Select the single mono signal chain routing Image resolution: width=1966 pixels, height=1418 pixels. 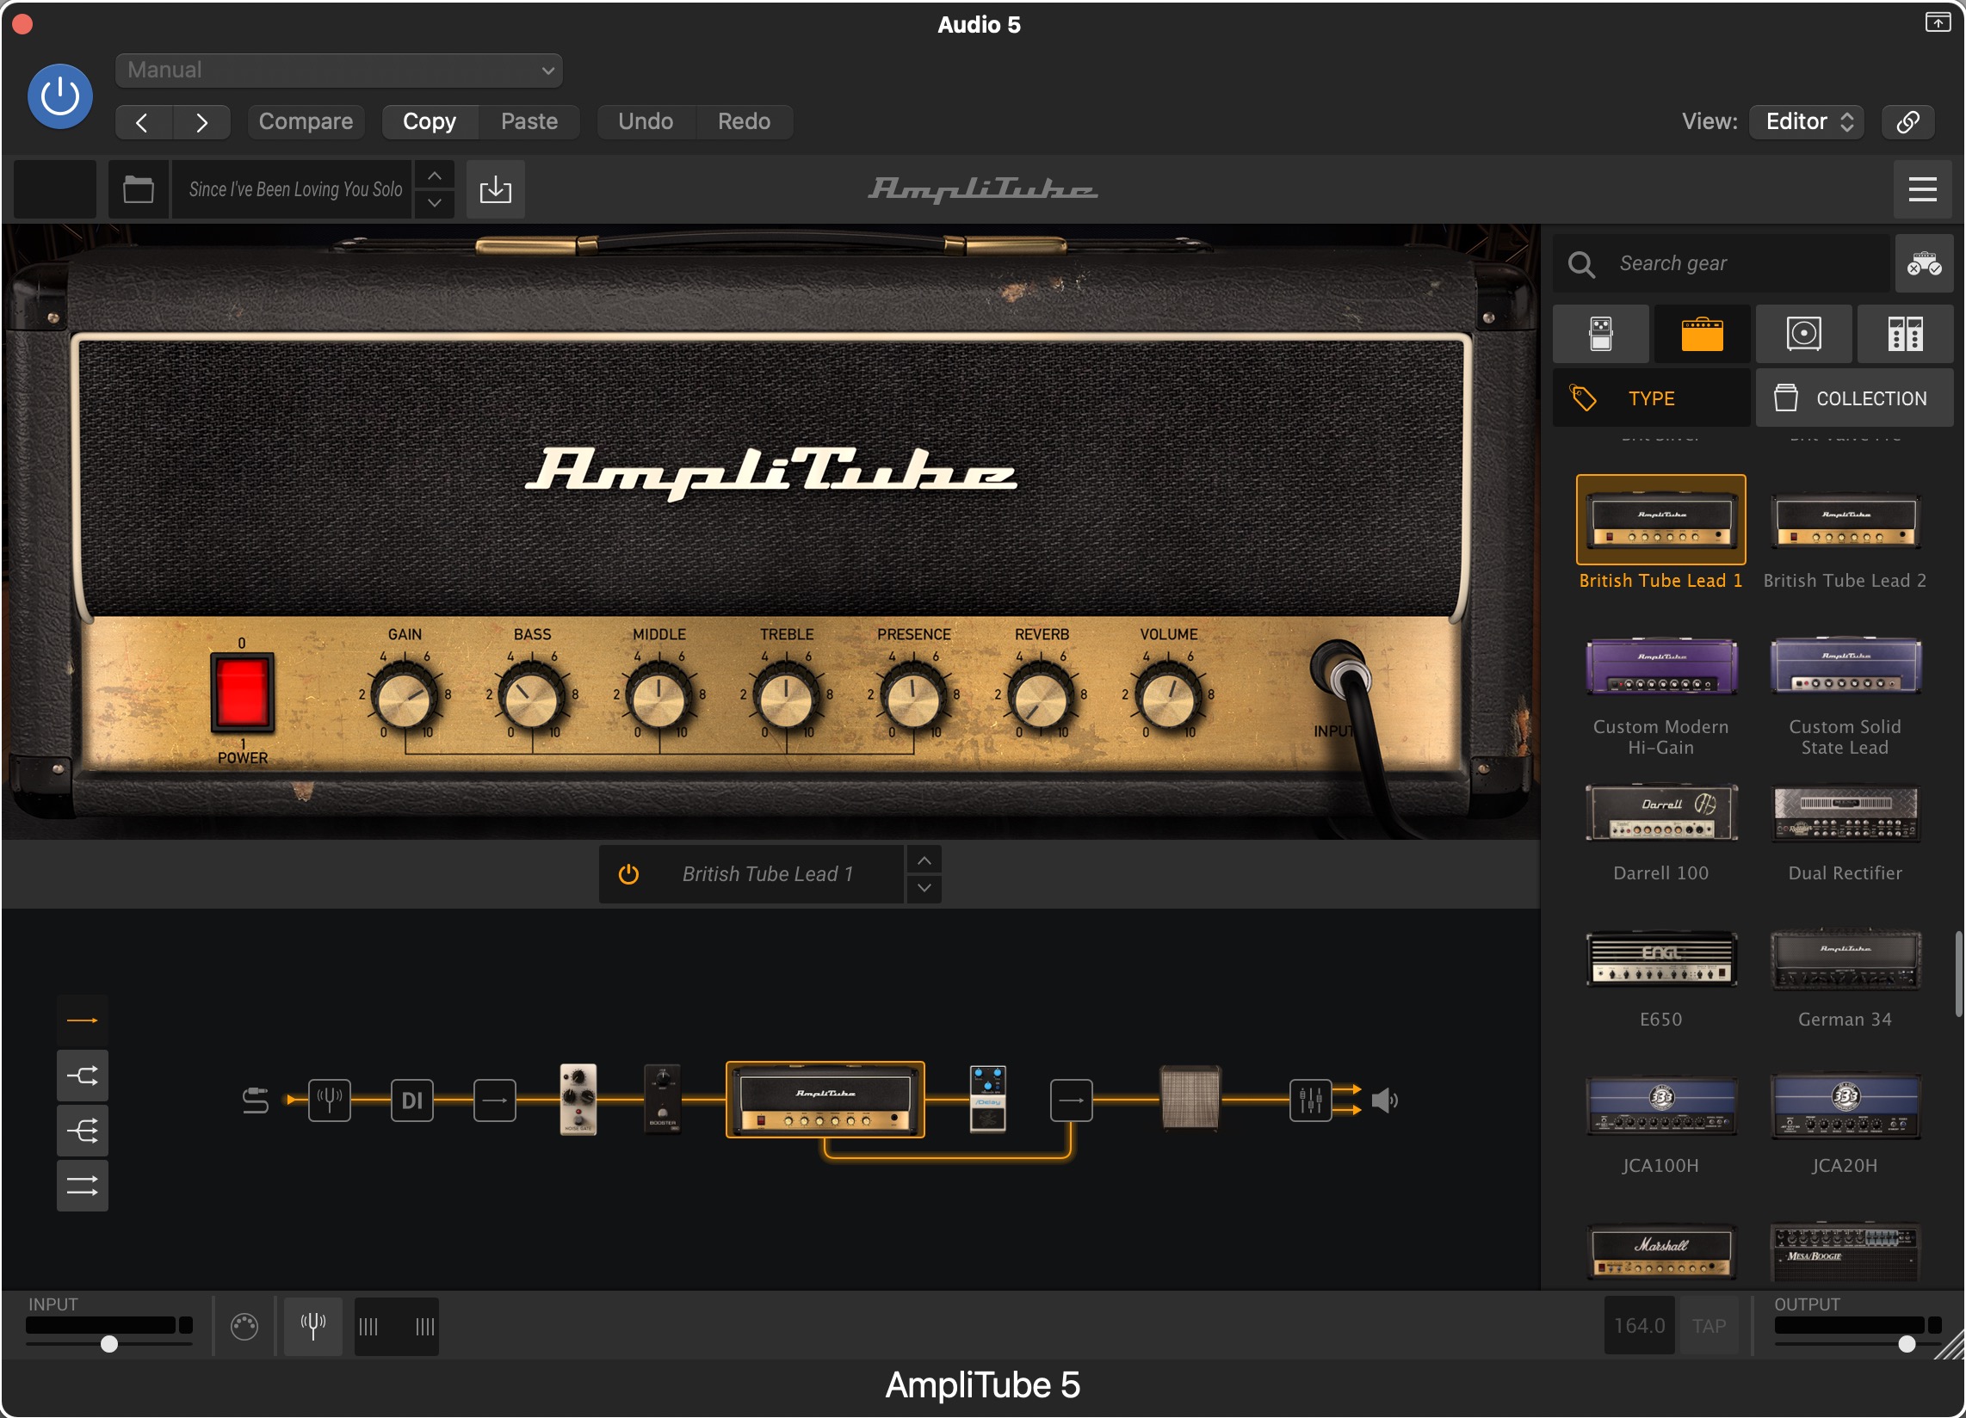pyautogui.click(x=83, y=1021)
